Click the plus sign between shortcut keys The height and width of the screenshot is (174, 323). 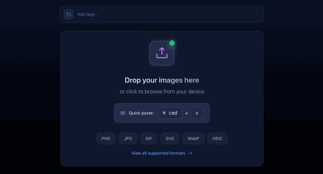[186, 113]
